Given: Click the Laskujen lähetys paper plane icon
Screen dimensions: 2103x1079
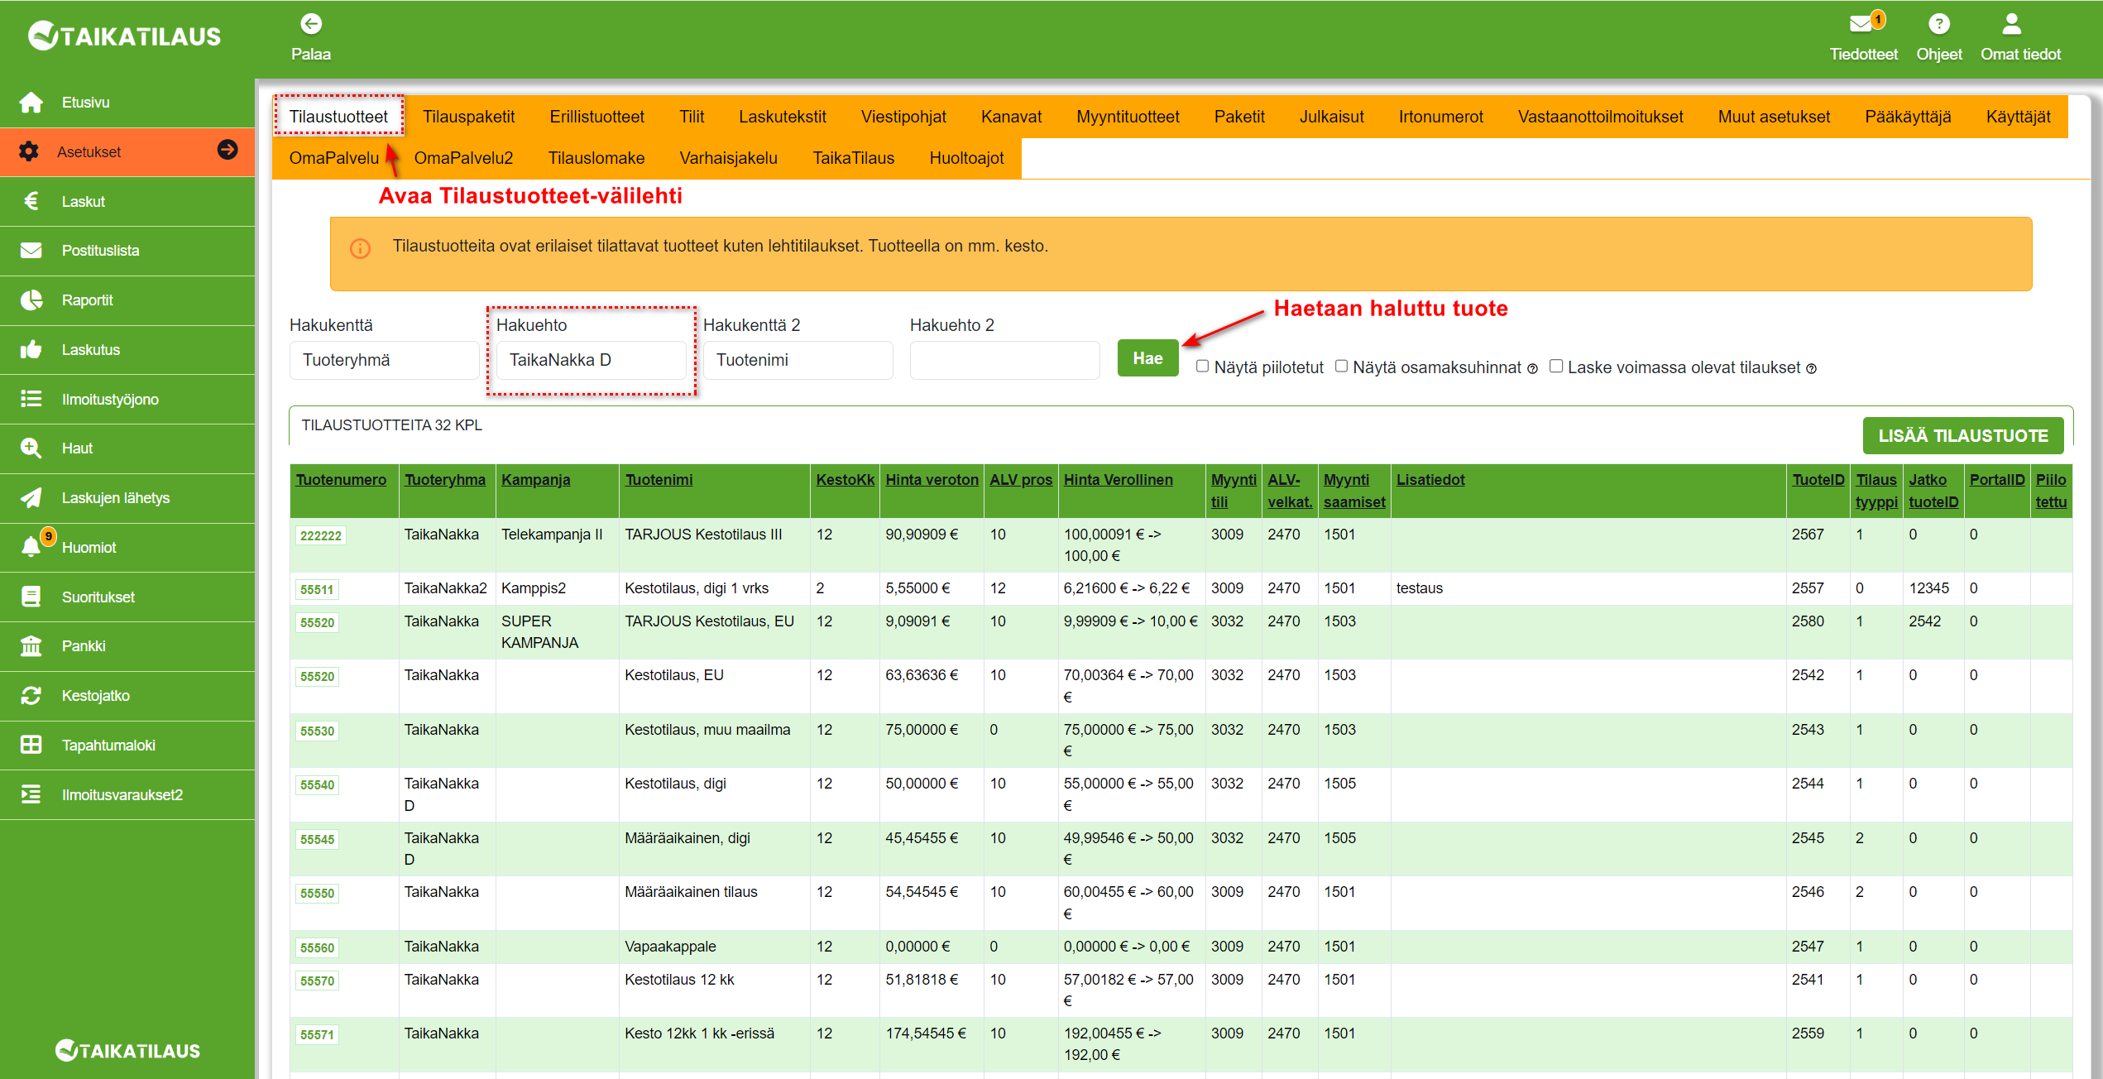Looking at the screenshot, I should pos(31,497).
